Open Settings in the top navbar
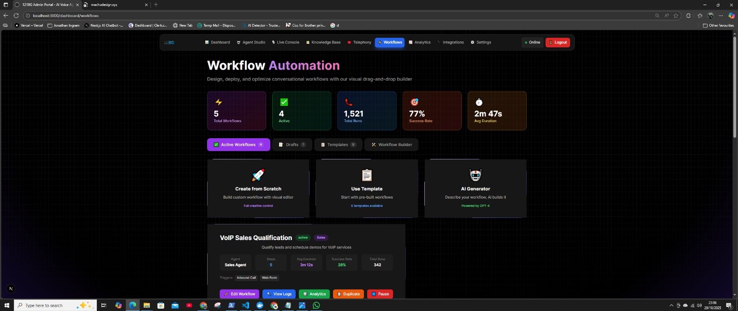This screenshot has height=311, width=738. (481, 42)
